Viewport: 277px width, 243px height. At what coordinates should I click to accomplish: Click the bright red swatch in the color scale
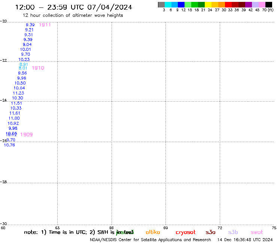pos(228,4)
